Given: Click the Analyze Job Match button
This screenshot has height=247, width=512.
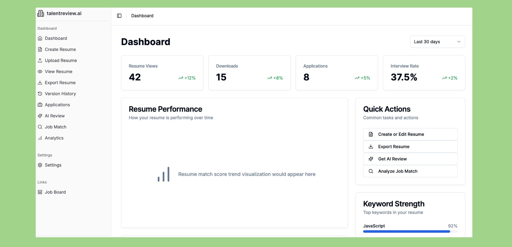Looking at the screenshot, I should point(410,171).
